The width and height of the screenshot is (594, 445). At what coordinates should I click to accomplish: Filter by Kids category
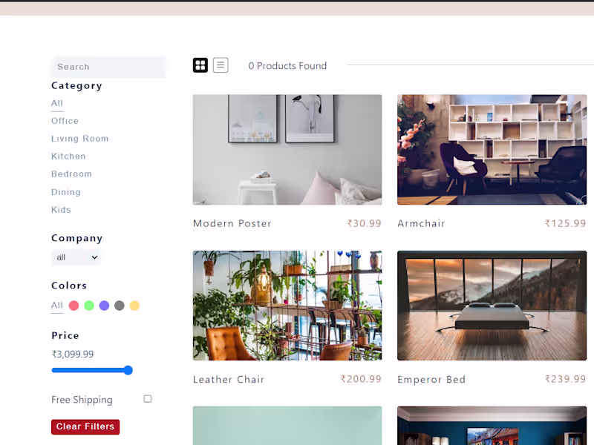pyautogui.click(x=62, y=210)
